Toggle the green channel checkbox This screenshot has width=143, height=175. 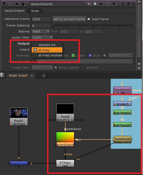coord(73,55)
